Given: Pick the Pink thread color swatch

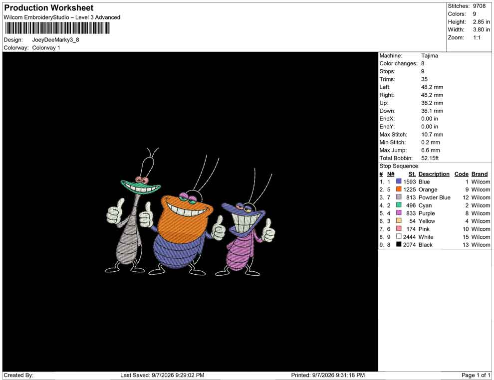Looking at the screenshot, I should pos(399,228).
